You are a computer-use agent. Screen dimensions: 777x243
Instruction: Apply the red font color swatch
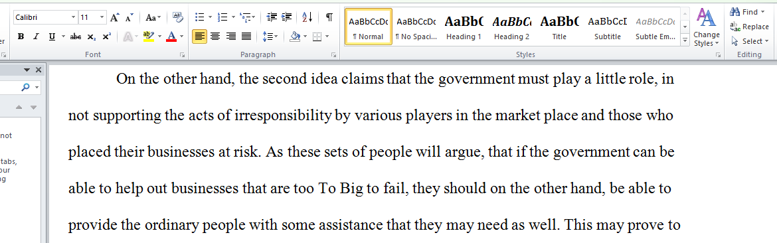coord(171,37)
